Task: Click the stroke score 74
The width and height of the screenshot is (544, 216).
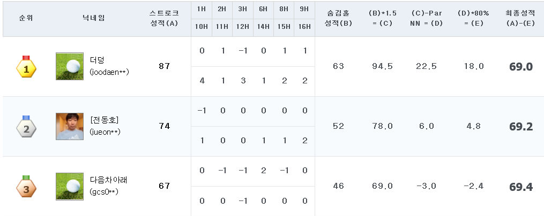Action: click(164, 127)
